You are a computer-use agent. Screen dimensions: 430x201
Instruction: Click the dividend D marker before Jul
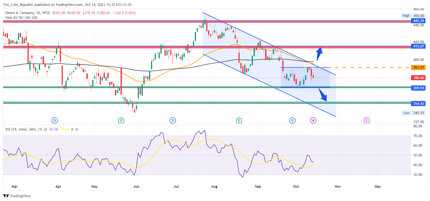pos(173,121)
